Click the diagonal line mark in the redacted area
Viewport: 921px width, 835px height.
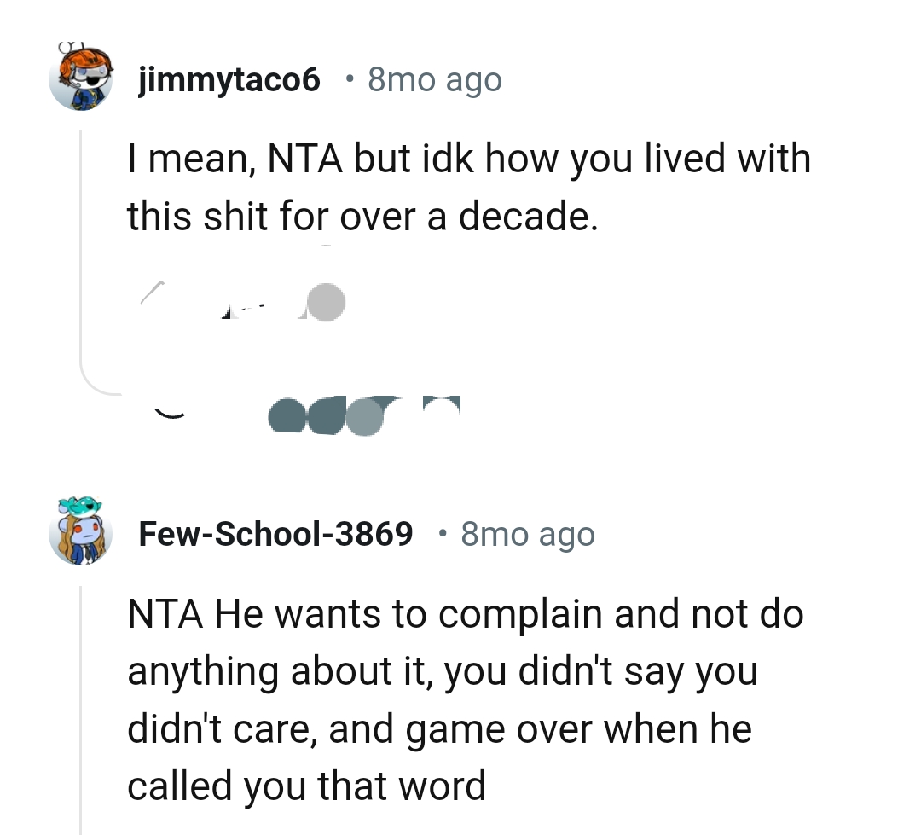tap(150, 293)
